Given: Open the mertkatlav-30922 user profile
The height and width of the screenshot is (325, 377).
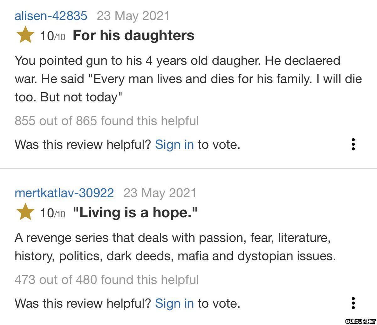Looking at the screenshot, I should click(64, 193).
